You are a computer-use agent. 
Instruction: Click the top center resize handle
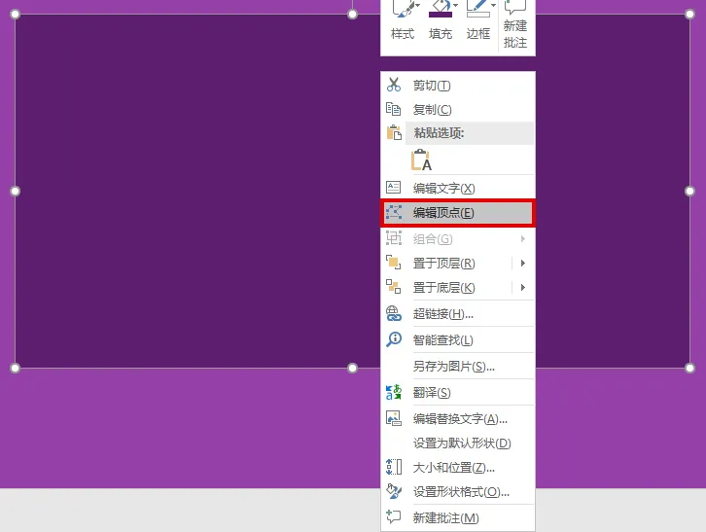pyautogui.click(x=353, y=14)
